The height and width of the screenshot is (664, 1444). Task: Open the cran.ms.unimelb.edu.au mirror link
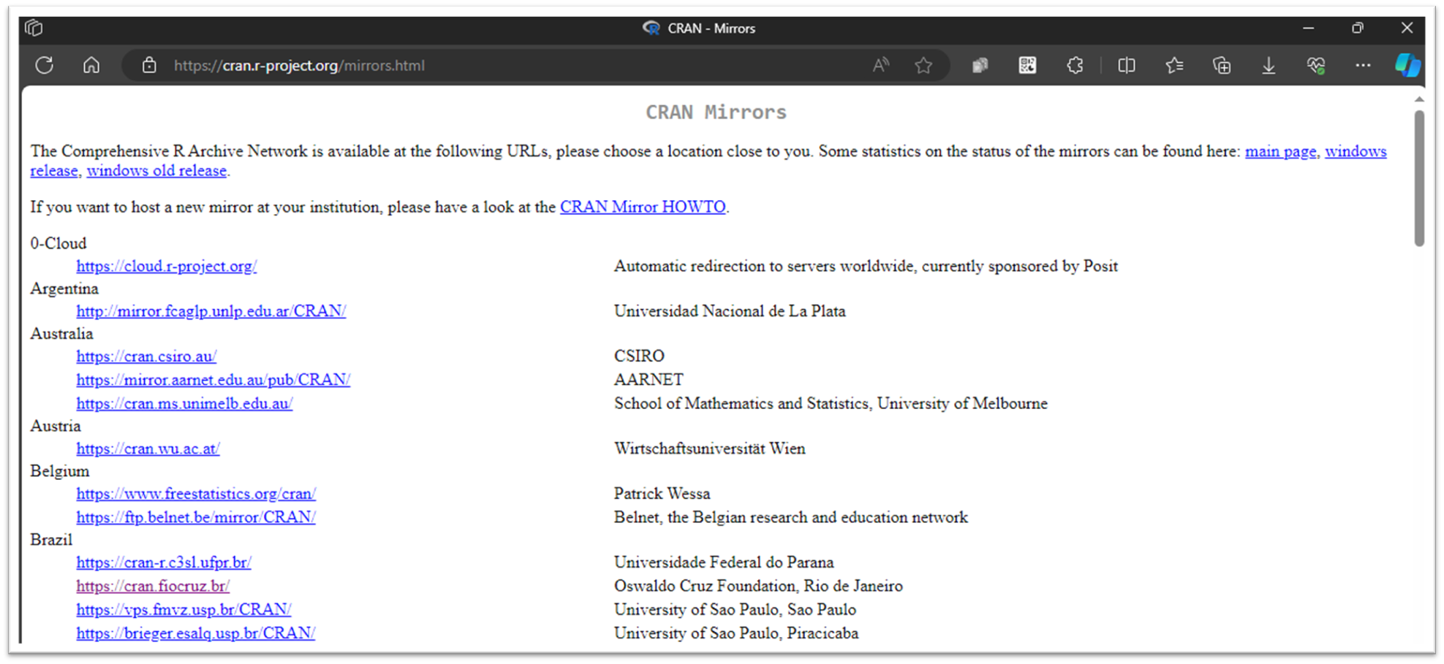pos(184,403)
